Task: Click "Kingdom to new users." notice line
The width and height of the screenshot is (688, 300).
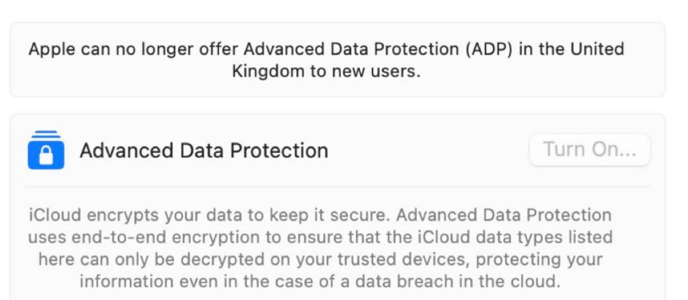Action: [x=326, y=72]
